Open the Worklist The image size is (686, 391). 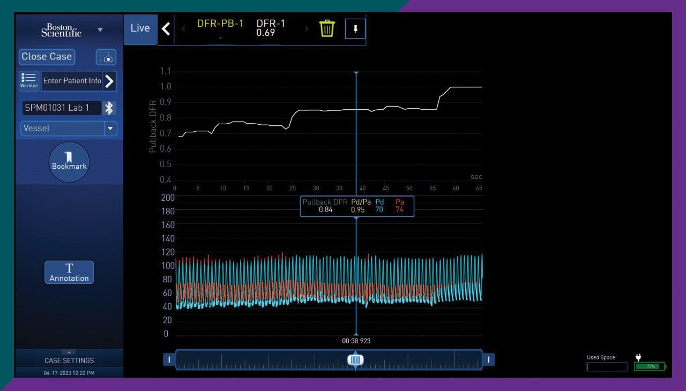coord(28,80)
